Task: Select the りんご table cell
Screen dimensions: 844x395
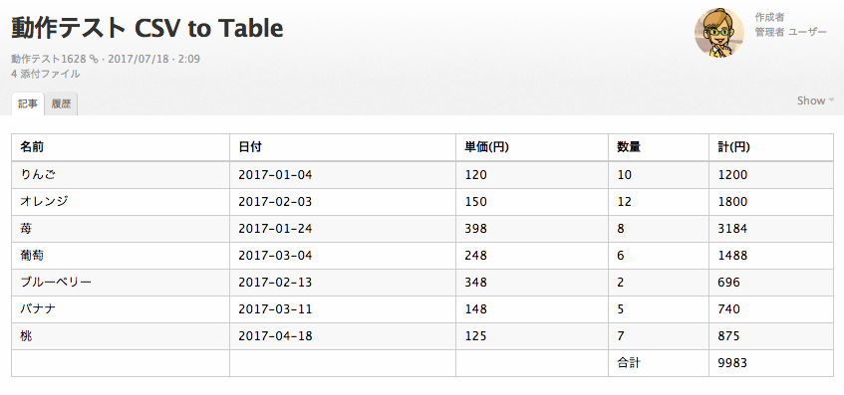Action: 121,175
